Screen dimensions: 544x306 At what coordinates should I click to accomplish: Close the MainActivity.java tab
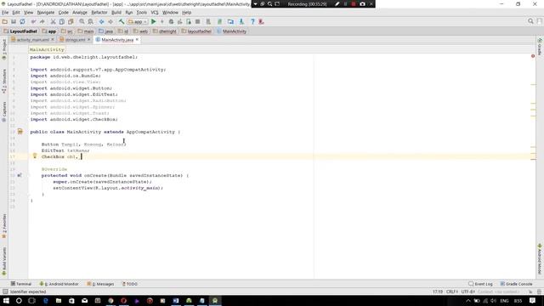[137, 40]
